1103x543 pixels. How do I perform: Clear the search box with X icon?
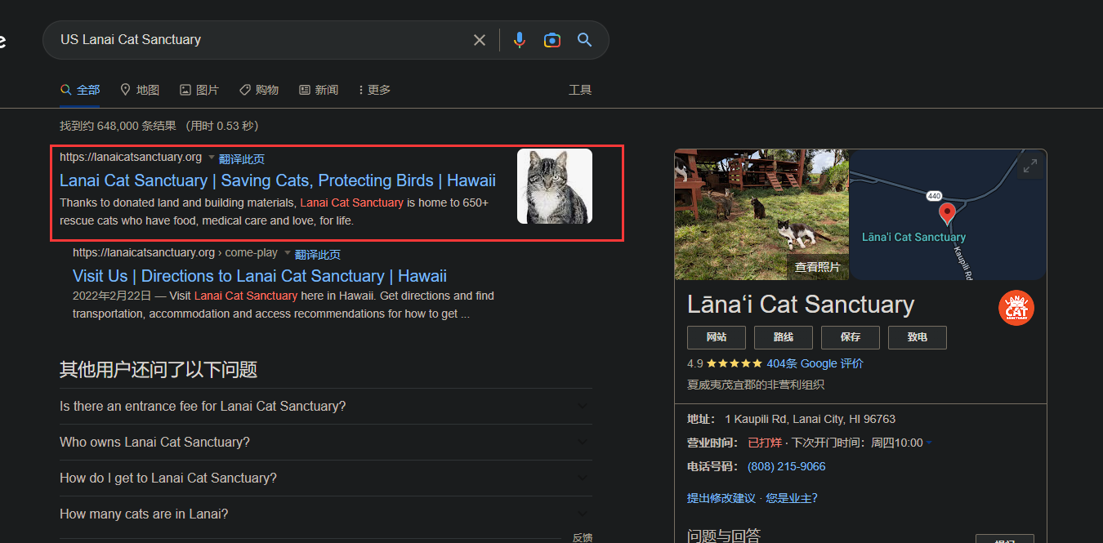pos(480,40)
